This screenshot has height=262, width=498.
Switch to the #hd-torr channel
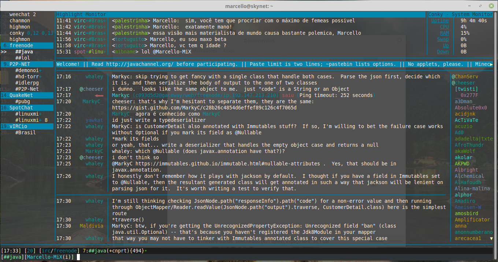tap(29, 76)
